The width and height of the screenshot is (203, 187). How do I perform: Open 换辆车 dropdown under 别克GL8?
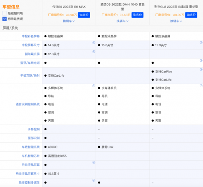click(x=176, y=21)
